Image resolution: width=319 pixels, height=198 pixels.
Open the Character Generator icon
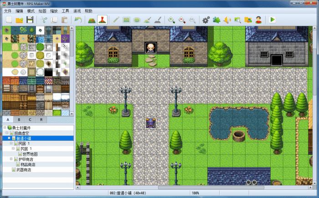click(258, 20)
